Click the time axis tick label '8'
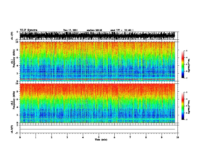Screen dimensions: 200x154 146,137
